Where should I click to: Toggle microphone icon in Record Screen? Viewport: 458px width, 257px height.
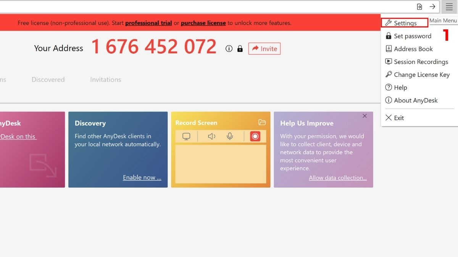point(230,136)
